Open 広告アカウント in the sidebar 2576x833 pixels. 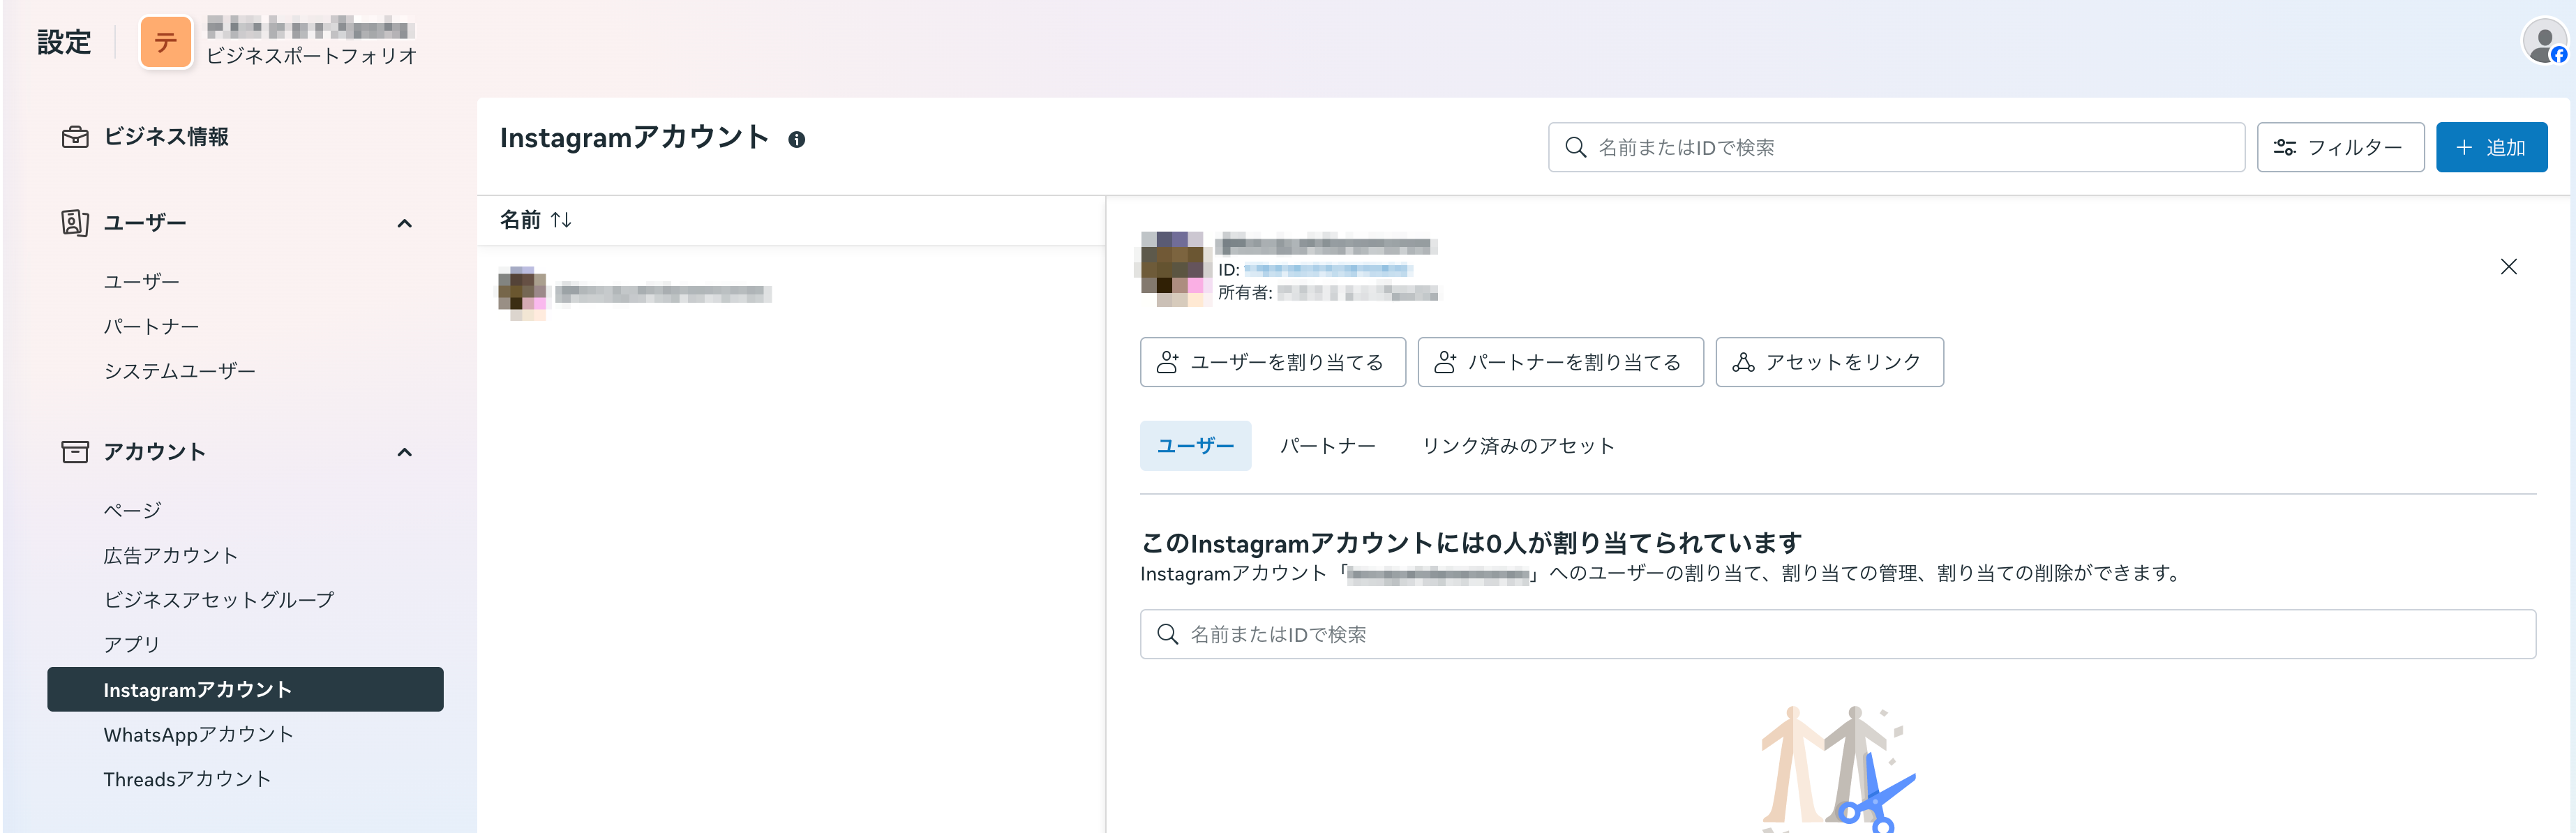tap(170, 555)
